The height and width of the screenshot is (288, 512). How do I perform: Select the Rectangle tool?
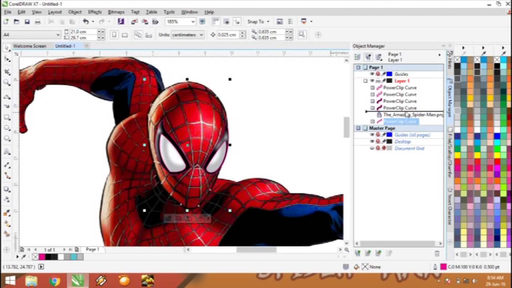pyautogui.click(x=7, y=117)
